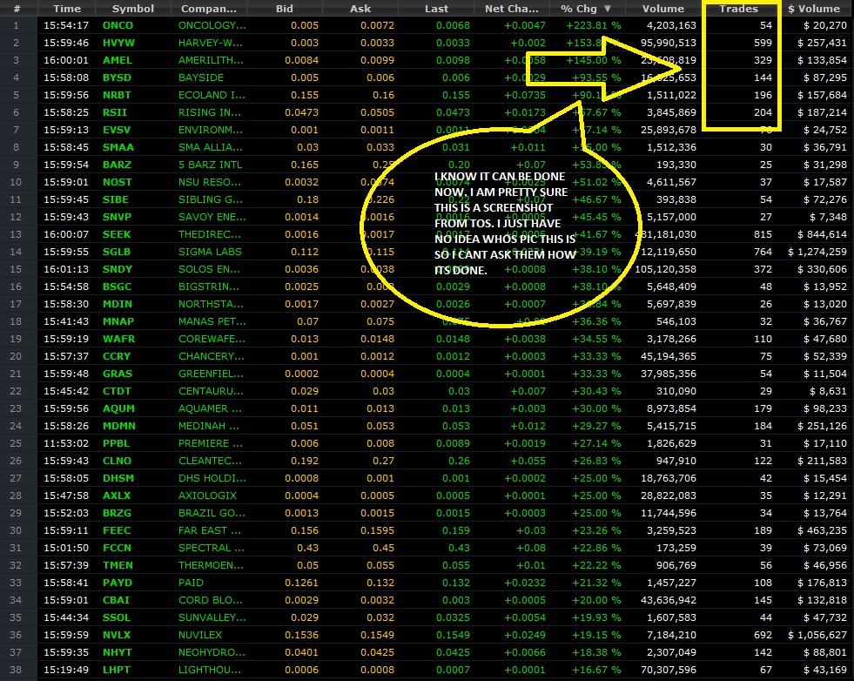This screenshot has width=854, height=681.
Task: Click BAYSIDE company name
Action: pyautogui.click(x=201, y=78)
